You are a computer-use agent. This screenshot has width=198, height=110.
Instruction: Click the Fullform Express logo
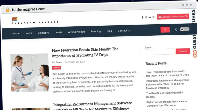pyautogui.click(x=15, y=19)
